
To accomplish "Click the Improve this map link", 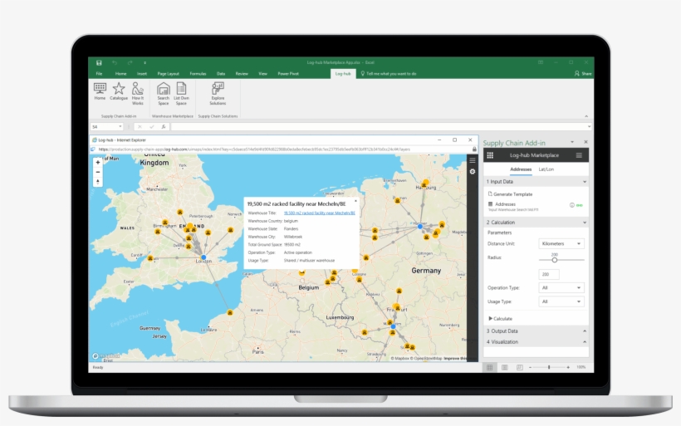I will point(455,358).
